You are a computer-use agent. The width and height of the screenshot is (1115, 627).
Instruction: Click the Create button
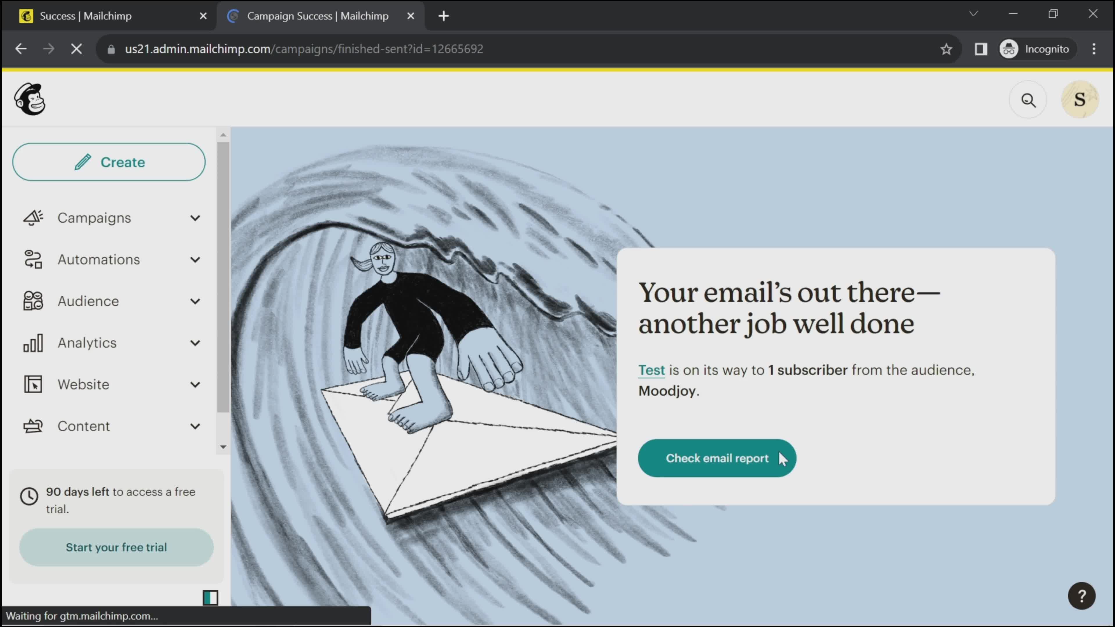click(x=109, y=161)
